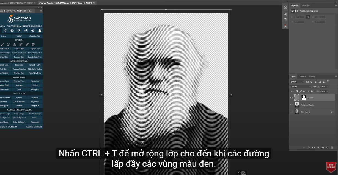
Task: Select the clone stamp icon in Retouch section
Action: coord(15,44)
